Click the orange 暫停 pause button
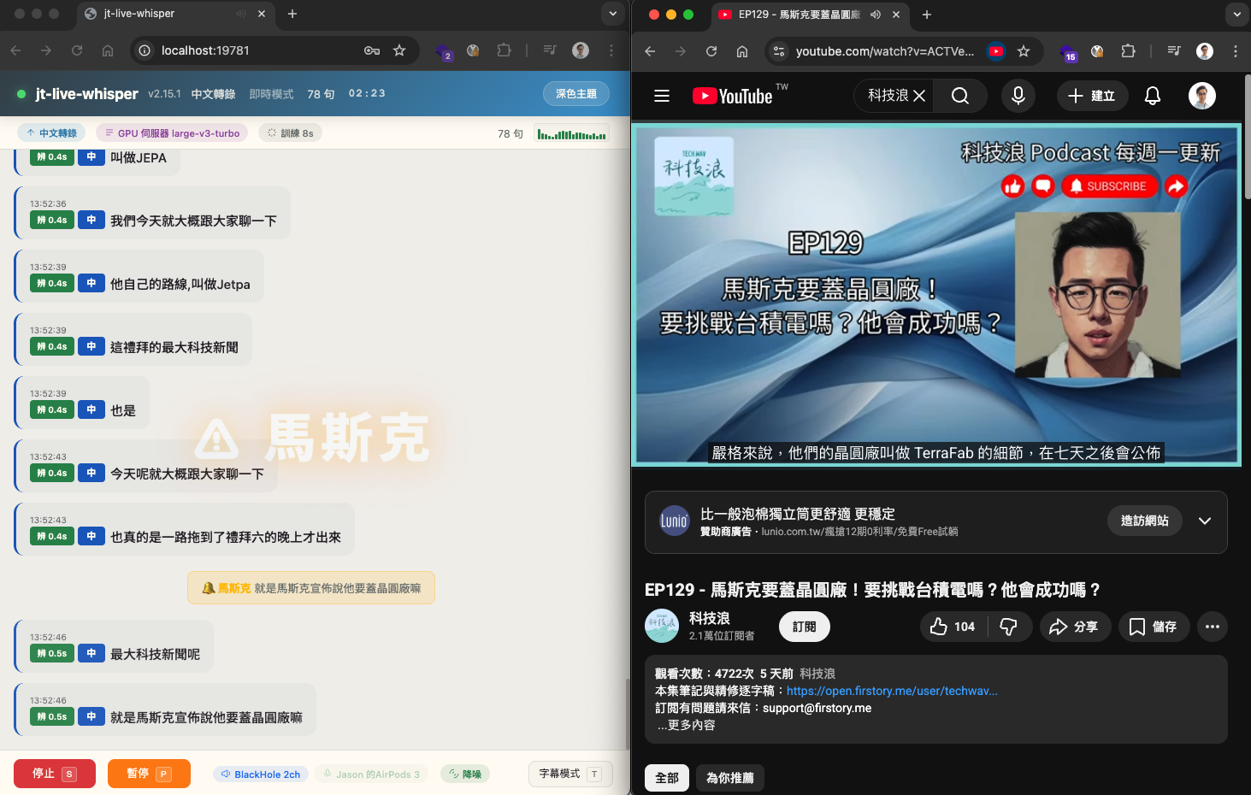This screenshot has height=795, width=1251. (x=149, y=774)
